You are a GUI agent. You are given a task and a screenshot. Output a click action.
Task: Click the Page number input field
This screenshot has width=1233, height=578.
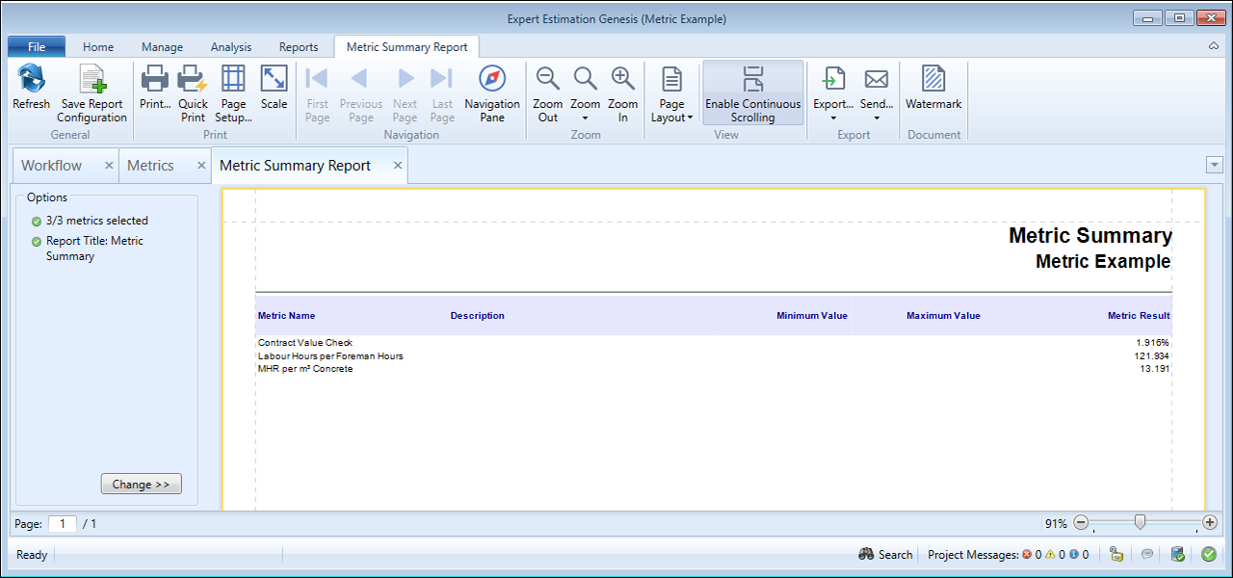pyautogui.click(x=63, y=524)
